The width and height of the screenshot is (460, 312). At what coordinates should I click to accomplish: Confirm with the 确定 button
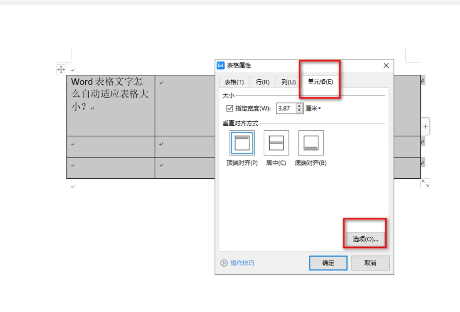pyautogui.click(x=328, y=263)
